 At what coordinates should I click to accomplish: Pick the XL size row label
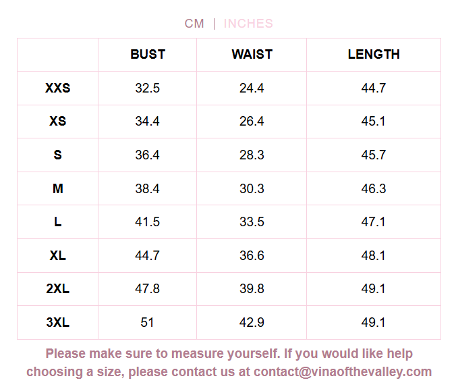coord(58,255)
